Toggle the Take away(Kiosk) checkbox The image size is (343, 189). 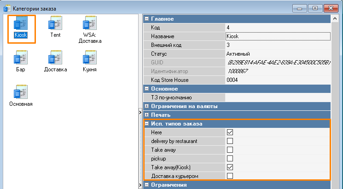(230, 167)
